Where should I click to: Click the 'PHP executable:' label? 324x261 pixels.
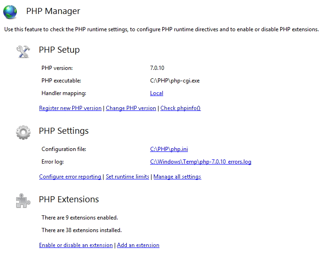pos(61,81)
